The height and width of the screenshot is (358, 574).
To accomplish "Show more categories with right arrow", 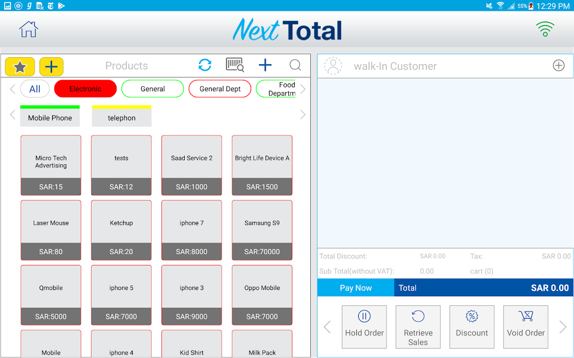I will (303, 89).
